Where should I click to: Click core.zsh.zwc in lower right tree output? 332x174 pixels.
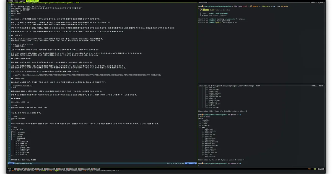(x=210, y=135)
